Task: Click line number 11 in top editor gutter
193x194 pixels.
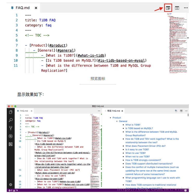Action: point(16,65)
